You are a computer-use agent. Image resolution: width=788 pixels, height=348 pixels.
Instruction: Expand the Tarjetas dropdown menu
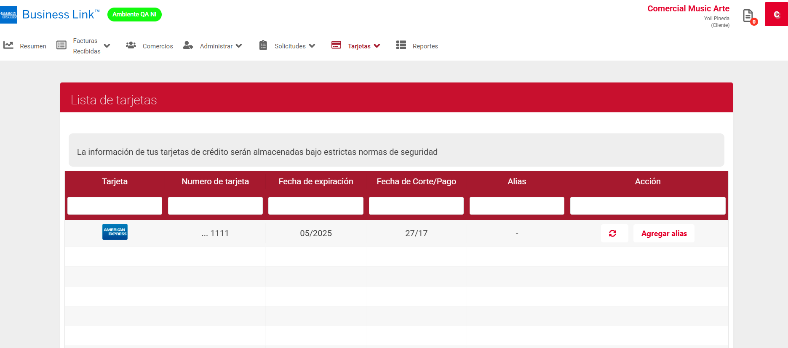(x=377, y=46)
